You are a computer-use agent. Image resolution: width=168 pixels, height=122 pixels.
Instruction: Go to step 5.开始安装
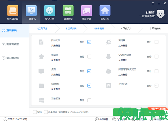point(155,28)
